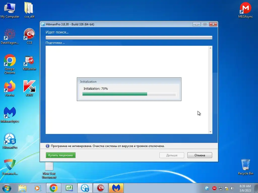Minimize the HitmanPro window
The width and height of the screenshot is (258, 193).
click(x=197, y=24)
